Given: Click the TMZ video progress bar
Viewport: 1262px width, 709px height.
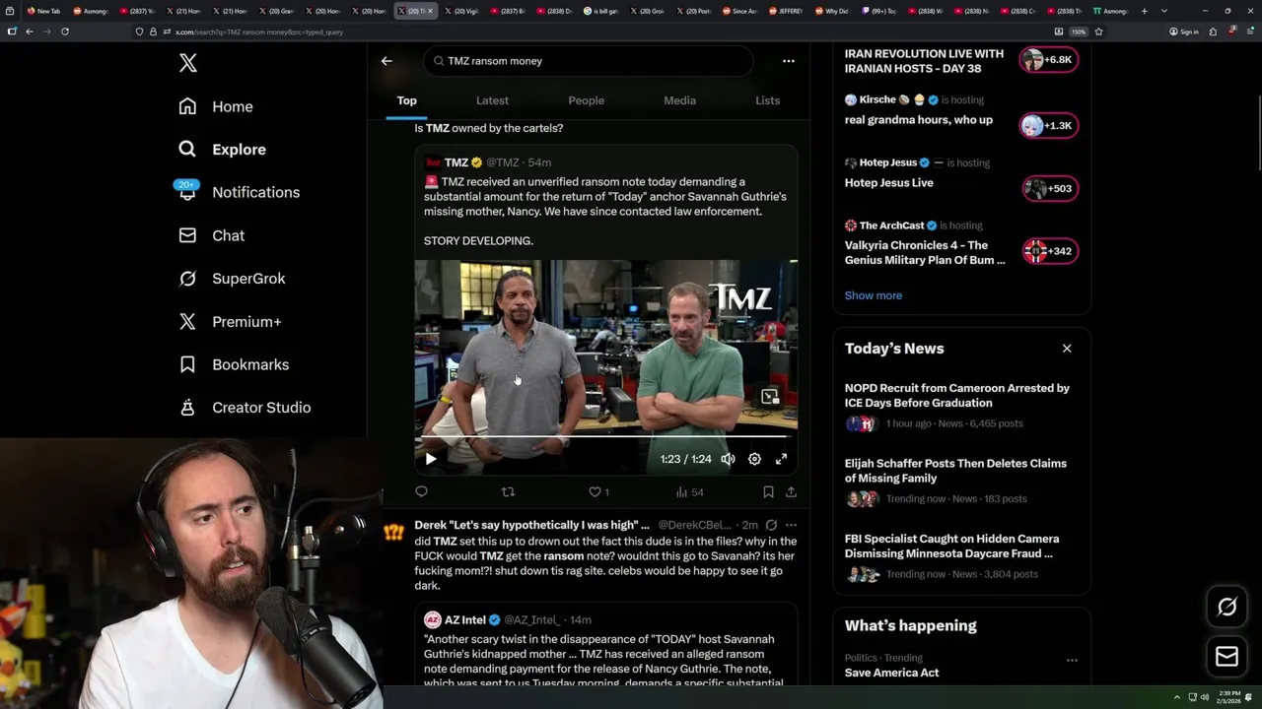Looking at the screenshot, I should [605, 436].
